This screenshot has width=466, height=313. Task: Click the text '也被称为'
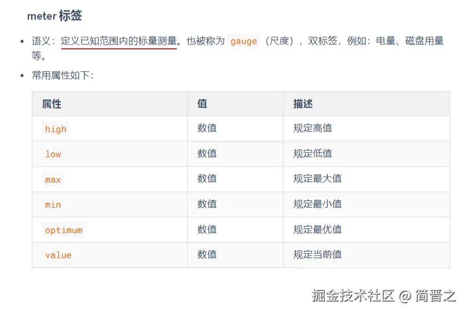pyautogui.click(x=206, y=41)
